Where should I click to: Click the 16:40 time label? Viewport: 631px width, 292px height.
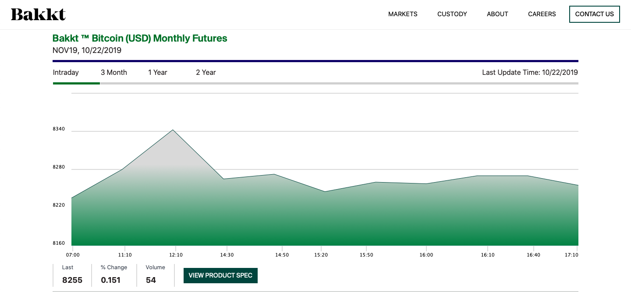pos(533,255)
